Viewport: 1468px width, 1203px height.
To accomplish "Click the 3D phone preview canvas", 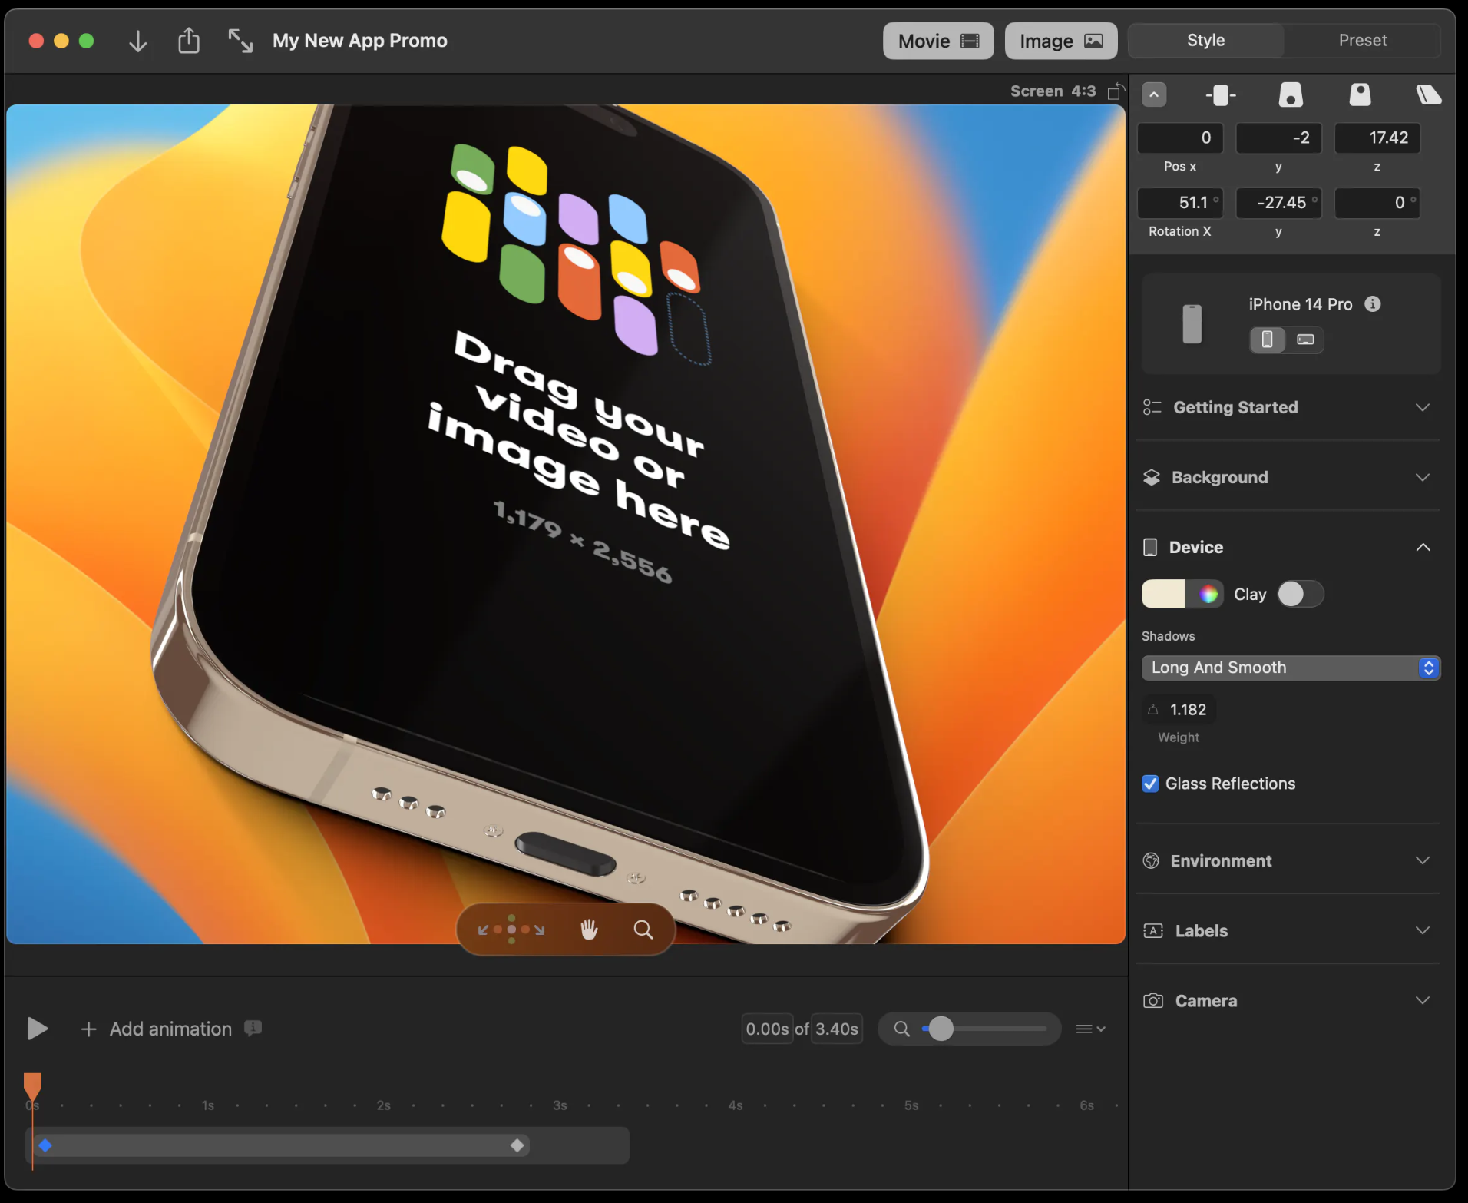I will point(565,524).
